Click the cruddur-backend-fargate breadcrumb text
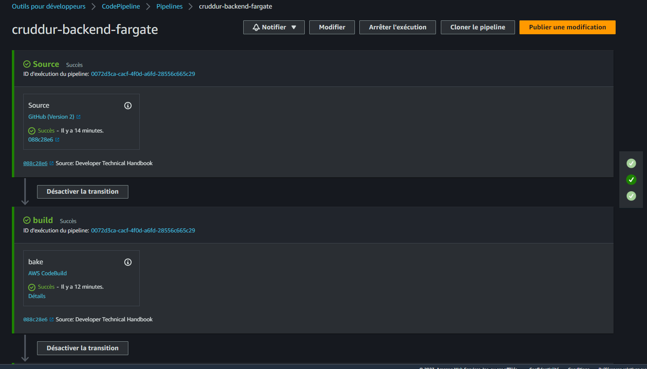The image size is (647, 369). point(235,7)
